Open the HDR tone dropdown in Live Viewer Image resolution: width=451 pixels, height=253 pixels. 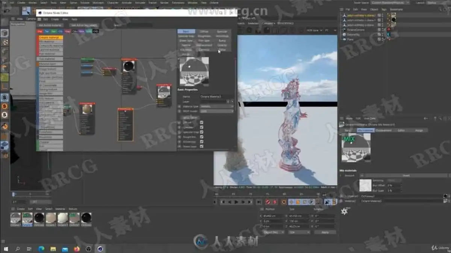tap(314, 30)
